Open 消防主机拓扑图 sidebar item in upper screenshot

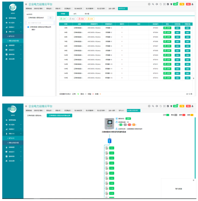pyautogui.click(x=13, y=41)
